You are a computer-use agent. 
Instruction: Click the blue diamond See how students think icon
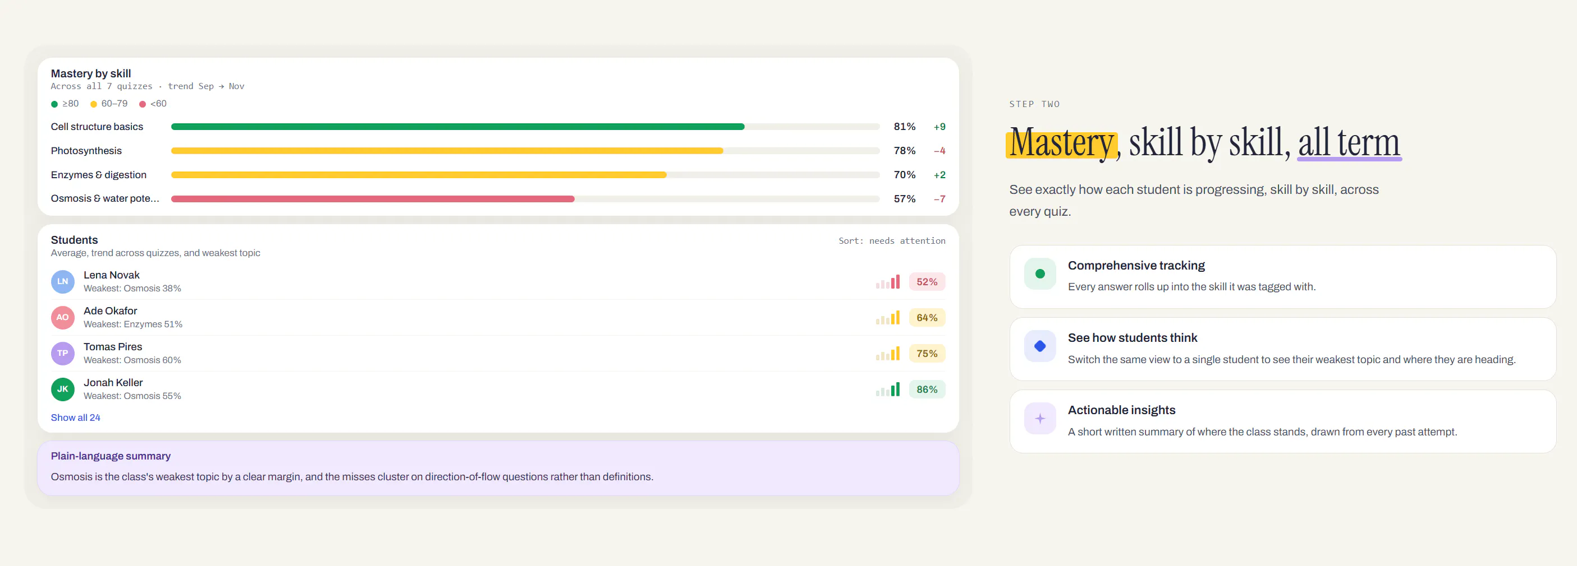[1039, 346]
